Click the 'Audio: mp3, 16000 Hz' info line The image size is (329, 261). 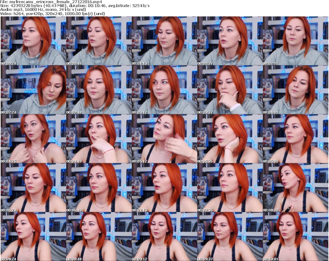pyautogui.click(x=43, y=10)
